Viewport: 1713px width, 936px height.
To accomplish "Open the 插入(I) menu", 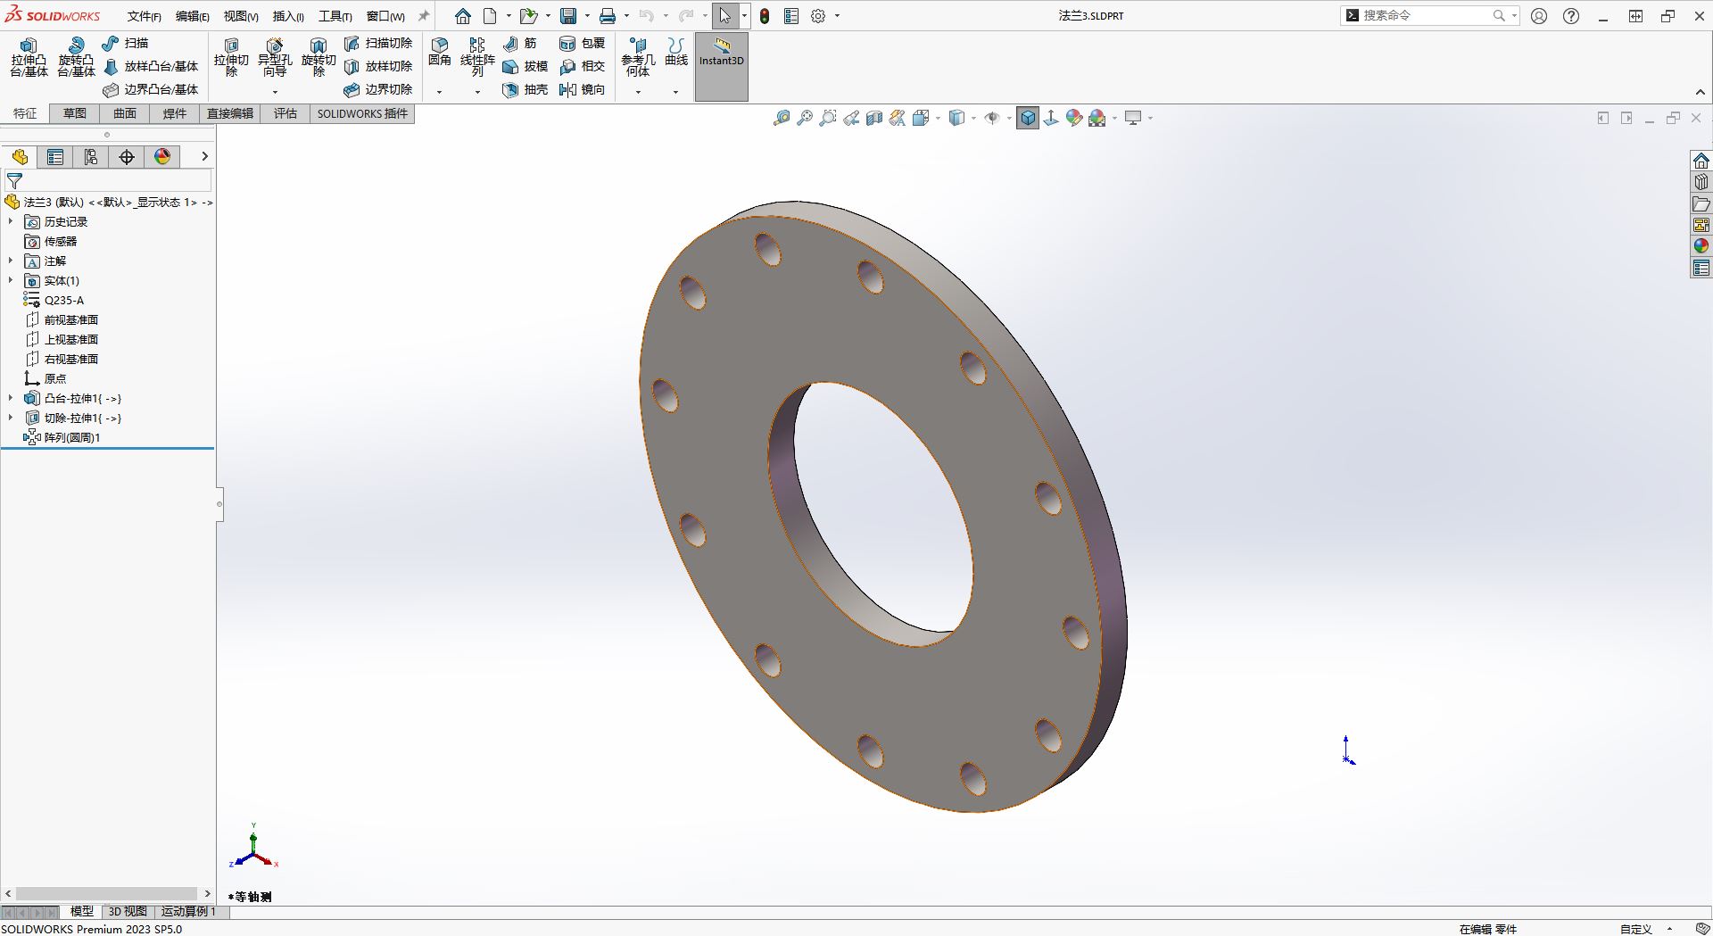I will [288, 16].
